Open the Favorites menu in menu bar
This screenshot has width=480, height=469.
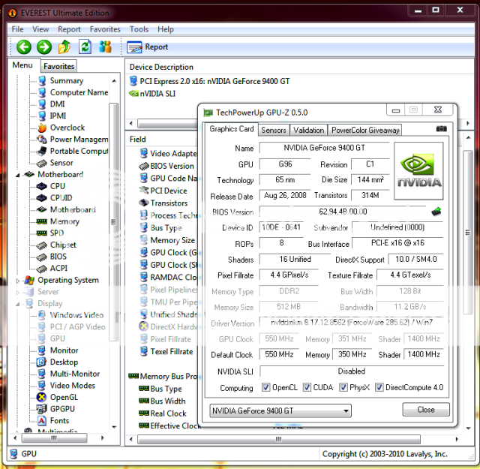(105, 29)
